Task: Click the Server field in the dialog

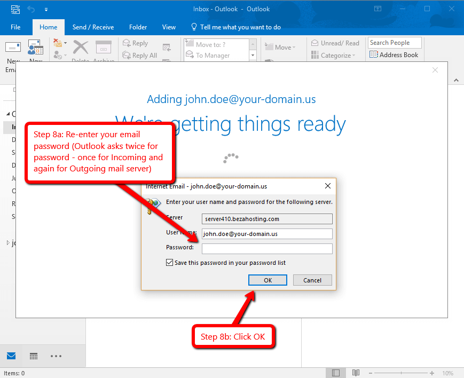Action: pos(267,219)
